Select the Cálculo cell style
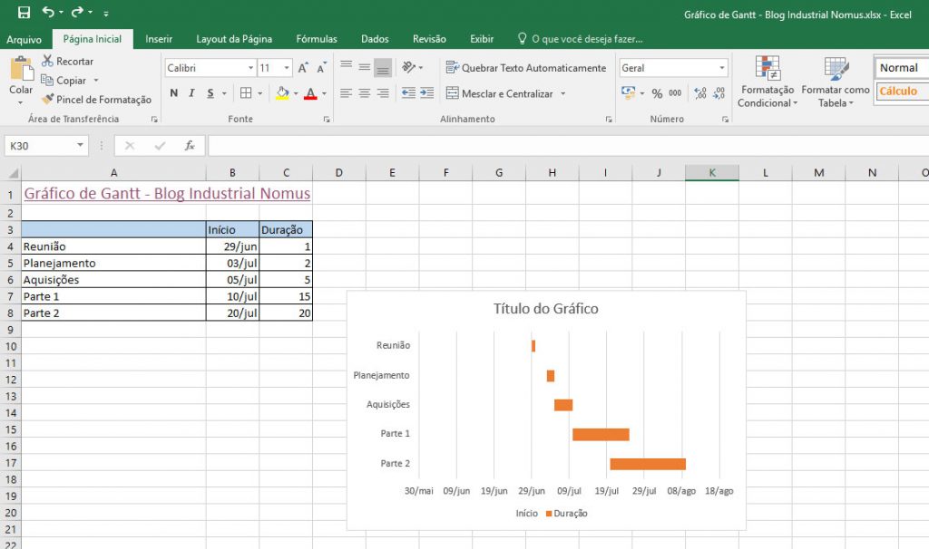Viewport: 929px width, 549px height. [902, 91]
